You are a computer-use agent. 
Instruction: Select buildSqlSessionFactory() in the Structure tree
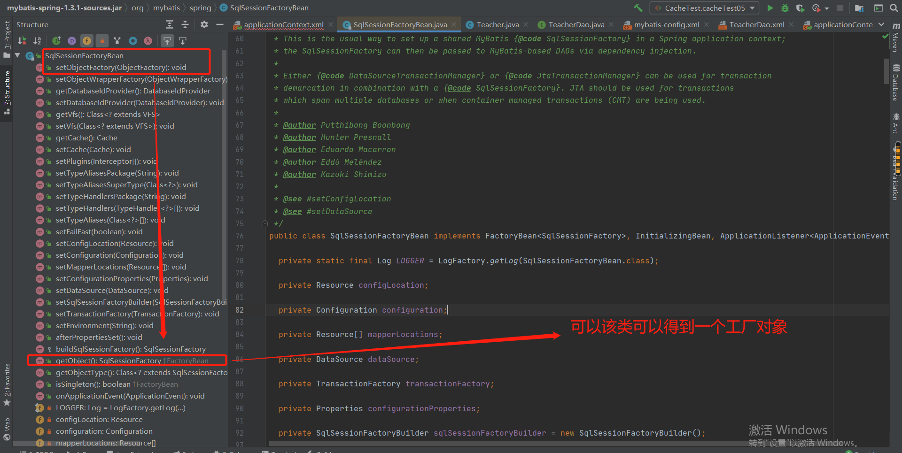point(131,349)
